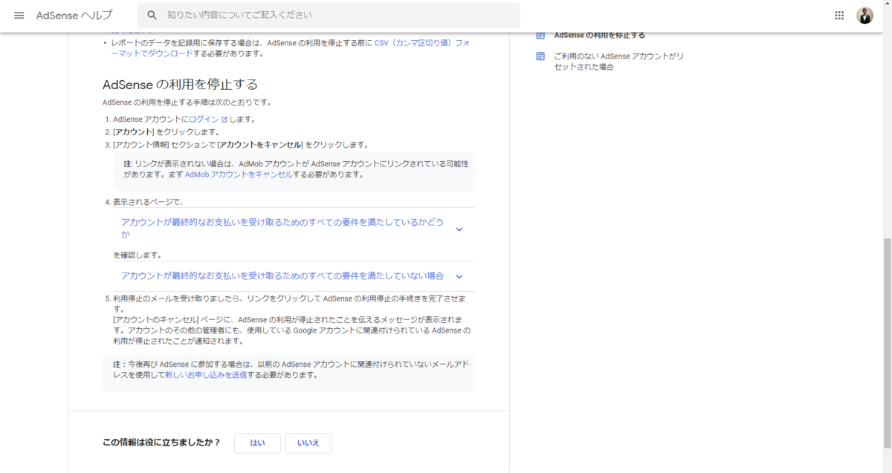Screen dimensions: 892x473
Task: Click the いいえ feedback button
Action: (x=308, y=443)
